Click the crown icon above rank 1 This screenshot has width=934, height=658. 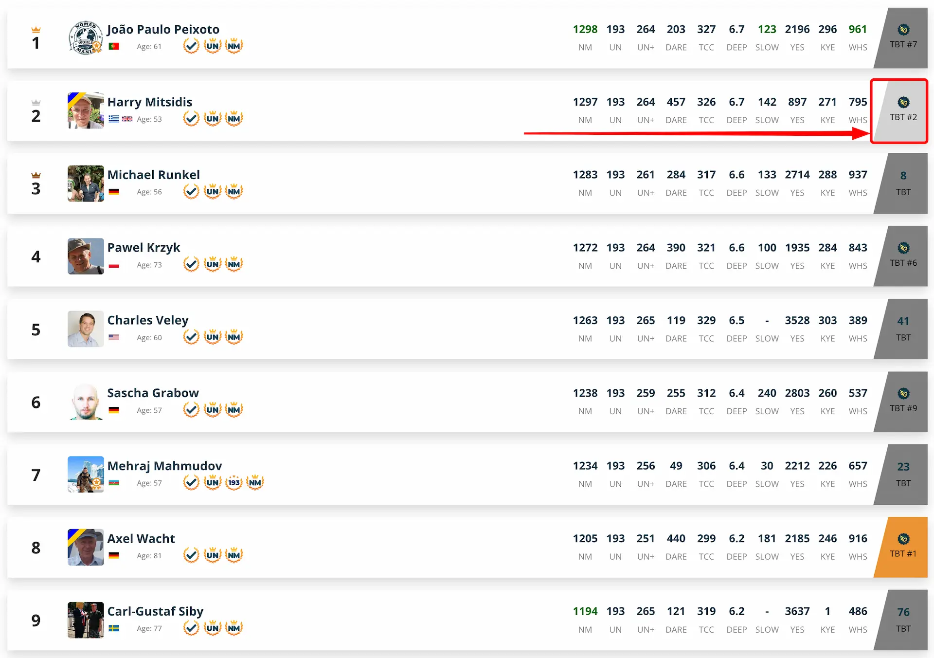tap(36, 30)
